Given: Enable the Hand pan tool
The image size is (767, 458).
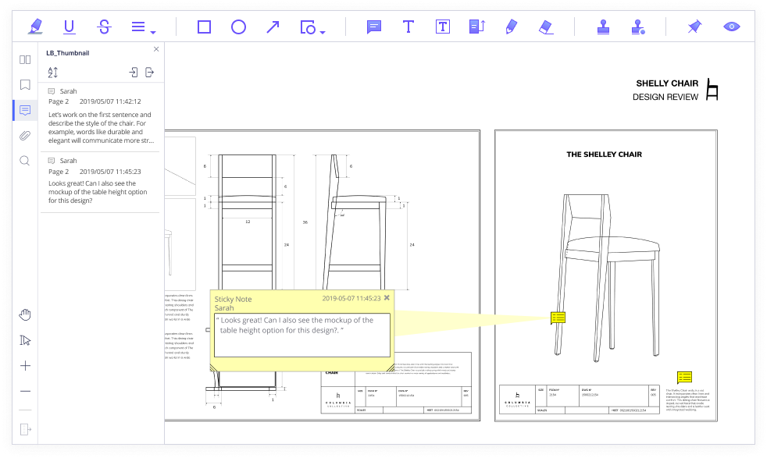Looking at the screenshot, I should click(25, 314).
